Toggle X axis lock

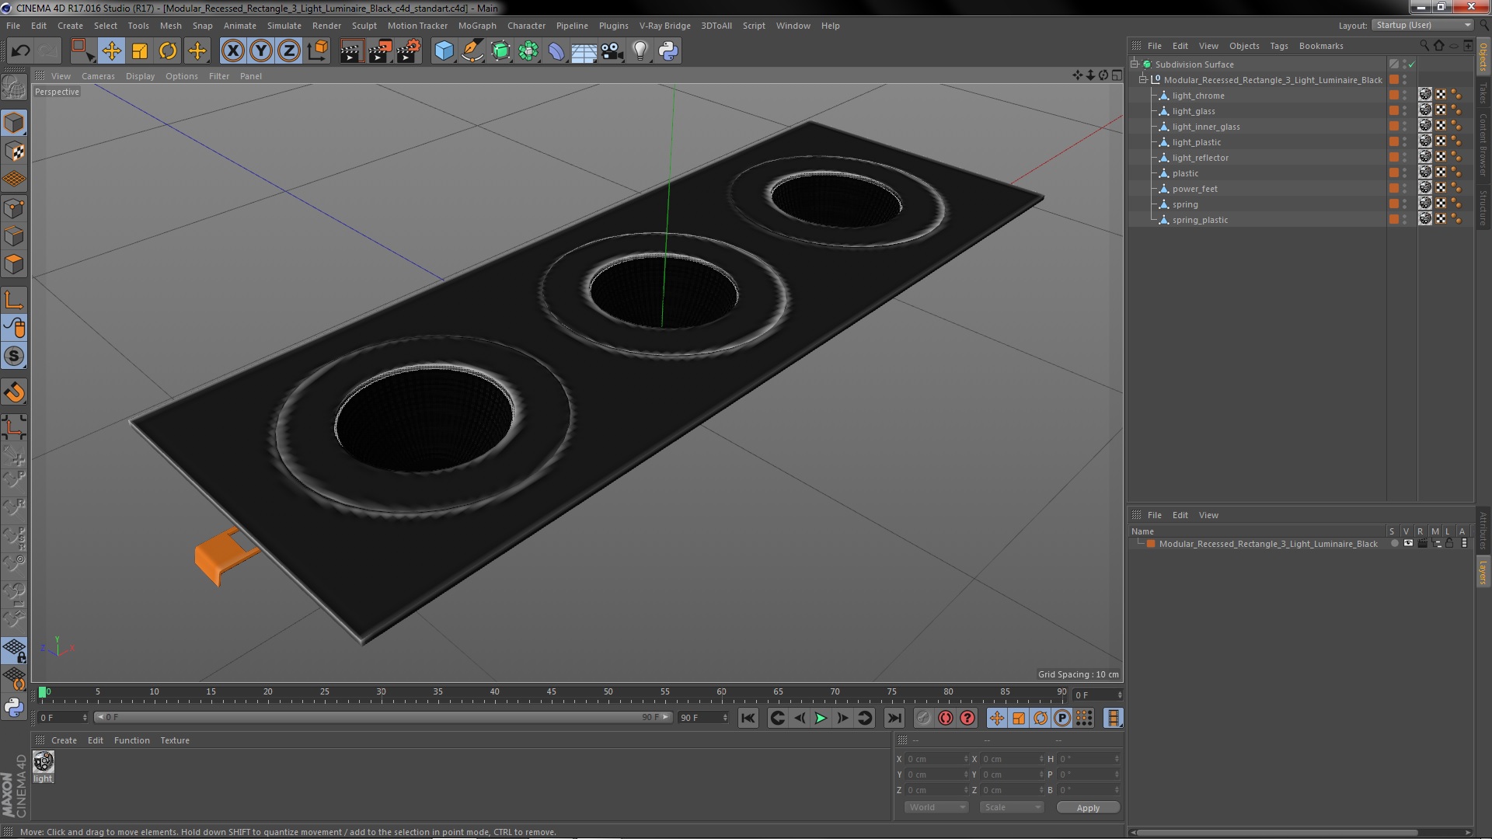[x=232, y=51]
